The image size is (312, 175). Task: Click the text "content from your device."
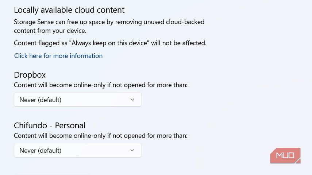[50, 31]
